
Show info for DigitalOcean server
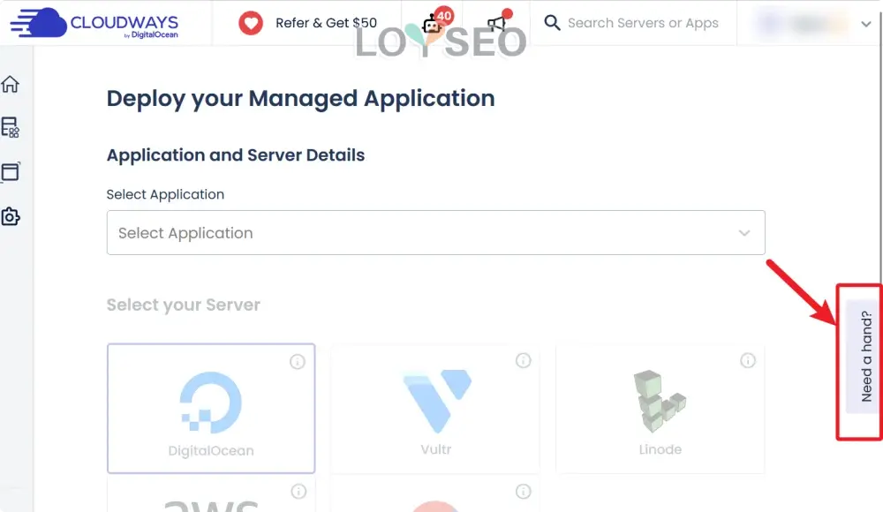click(x=298, y=361)
